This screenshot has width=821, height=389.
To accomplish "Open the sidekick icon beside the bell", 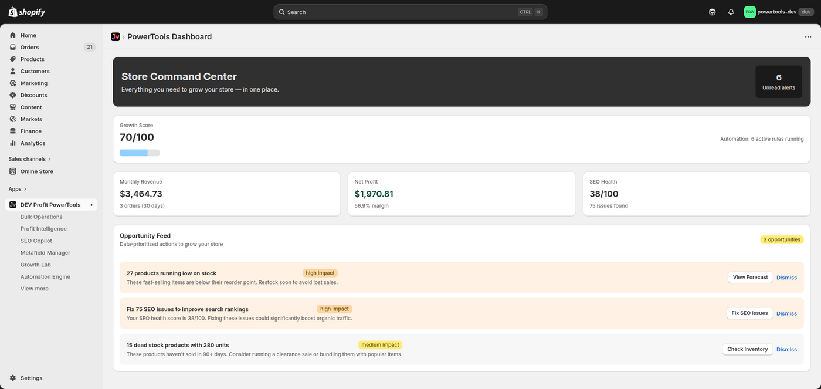I will (x=713, y=12).
